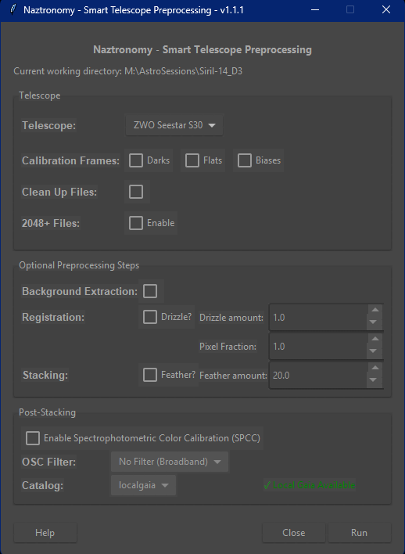Screen dimensions: 405x554
Task: Click inside the Feather amount field
Action: (x=318, y=376)
